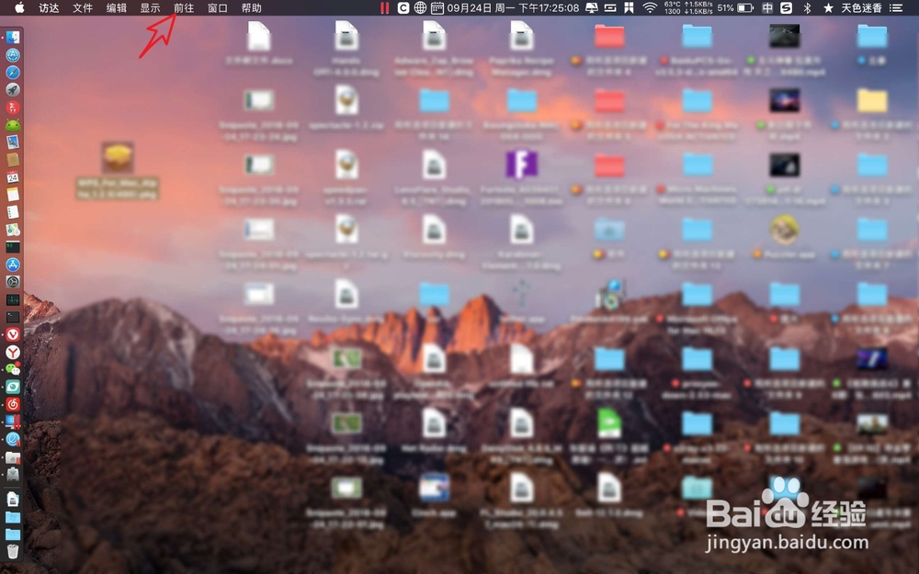Select the Puzzler.app icon on desktop

[x=785, y=229]
